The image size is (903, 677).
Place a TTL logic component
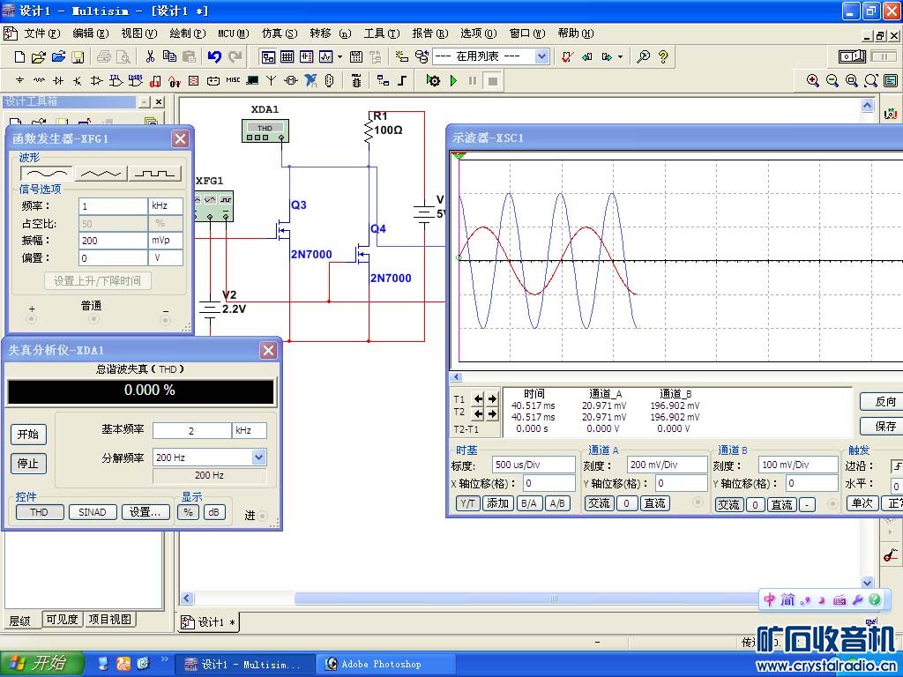116,80
